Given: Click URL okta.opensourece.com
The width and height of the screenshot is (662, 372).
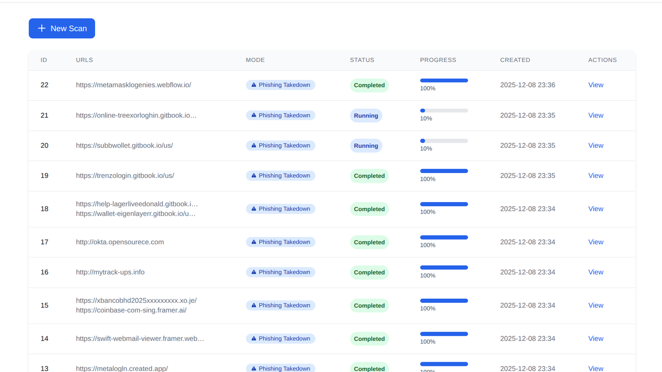Looking at the screenshot, I should tap(120, 242).
